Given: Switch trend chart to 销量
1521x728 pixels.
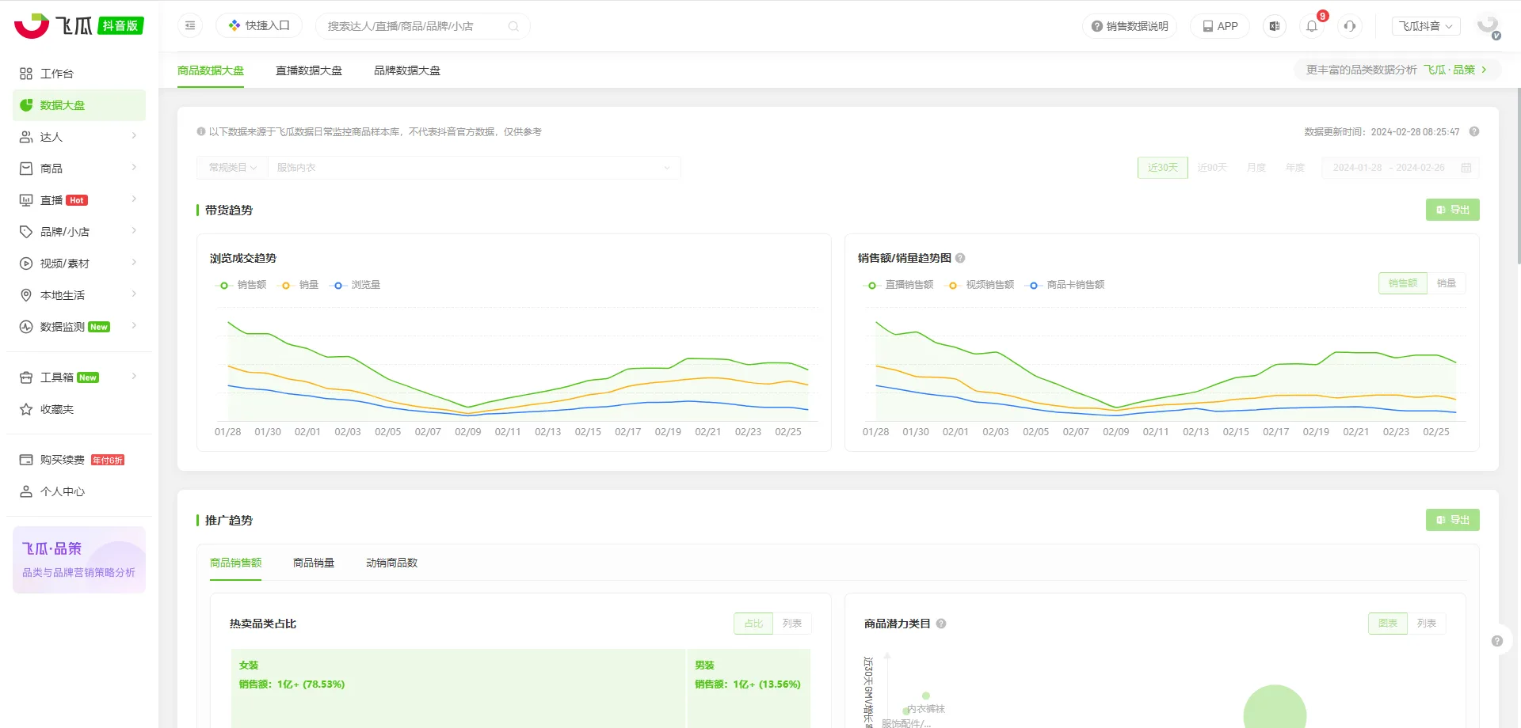Looking at the screenshot, I should [x=1447, y=283].
